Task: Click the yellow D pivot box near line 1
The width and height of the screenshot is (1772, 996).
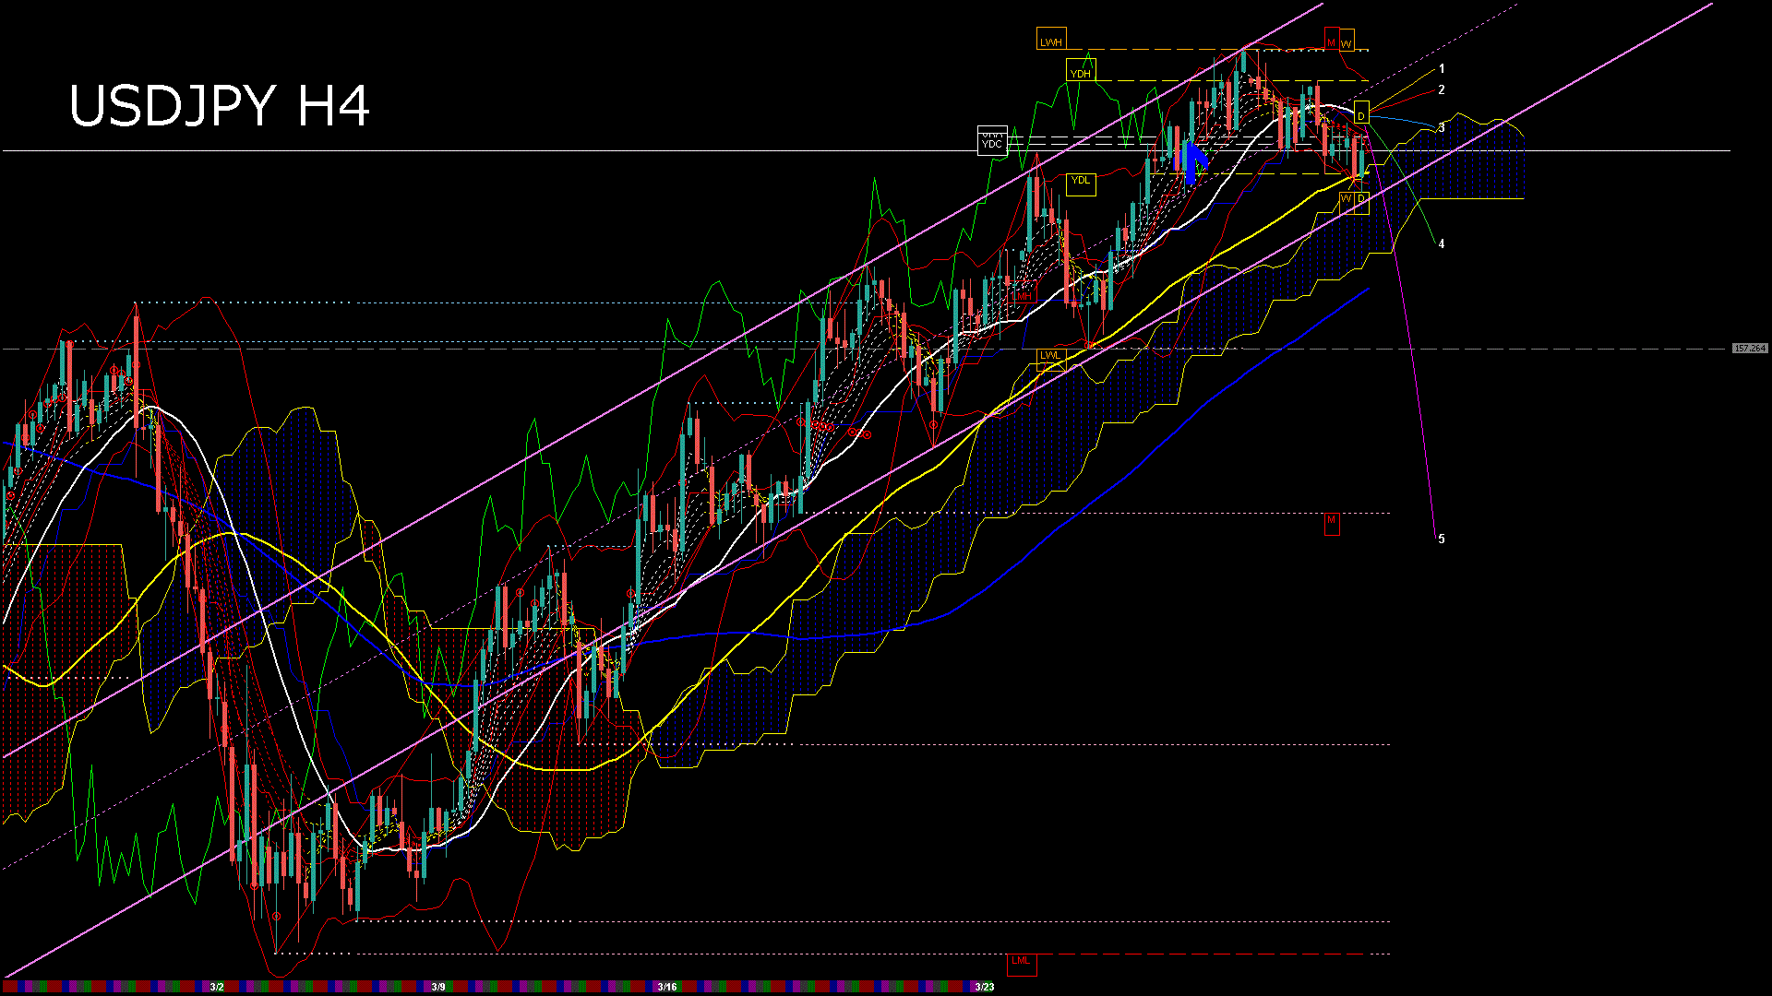Action: coord(1360,115)
